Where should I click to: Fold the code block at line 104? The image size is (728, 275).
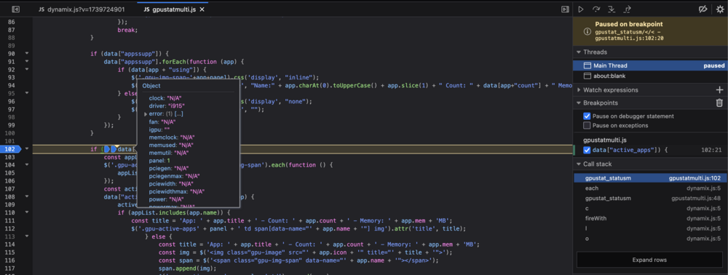point(26,164)
